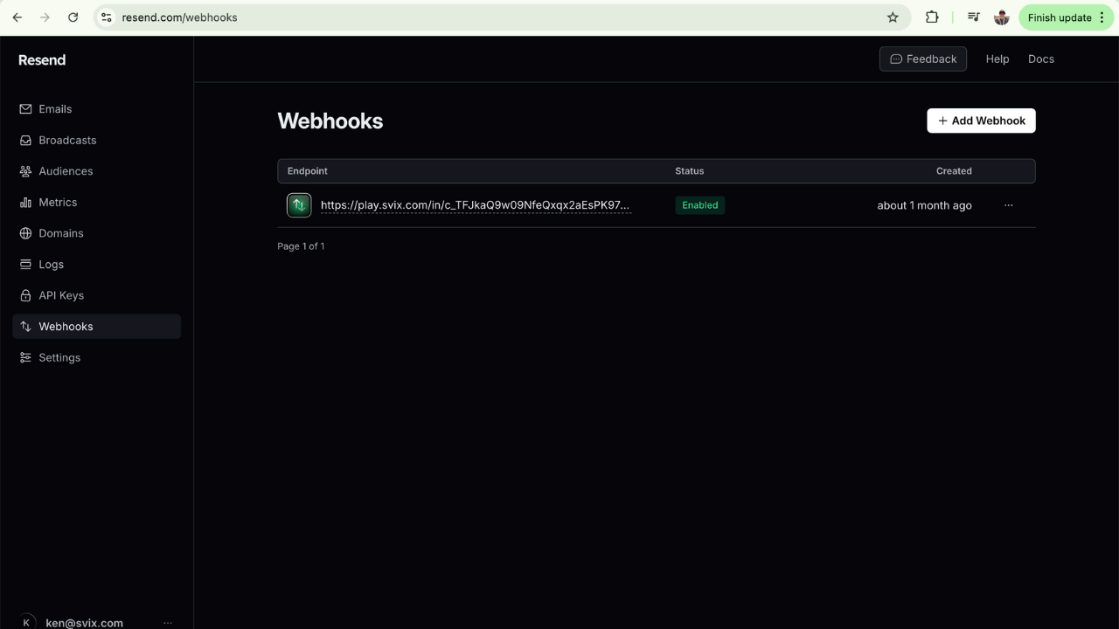Click the Feedback button
Image resolution: width=1119 pixels, height=629 pixels.
922,59
